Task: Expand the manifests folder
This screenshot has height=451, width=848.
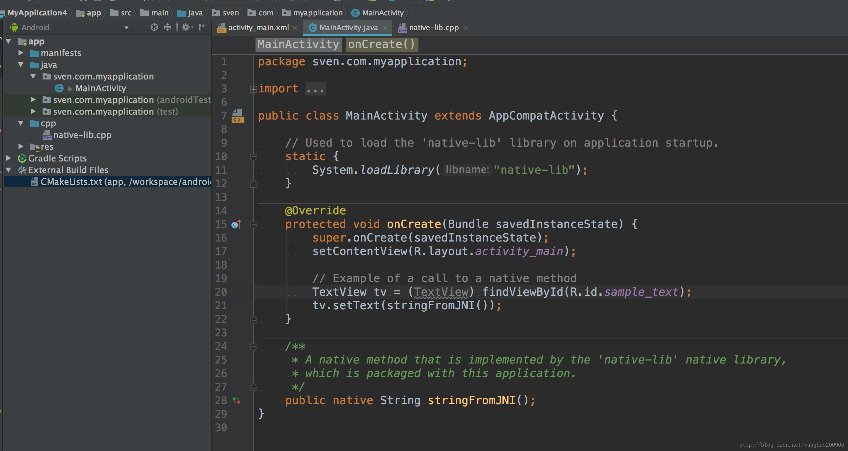Action: coord(21,53)
